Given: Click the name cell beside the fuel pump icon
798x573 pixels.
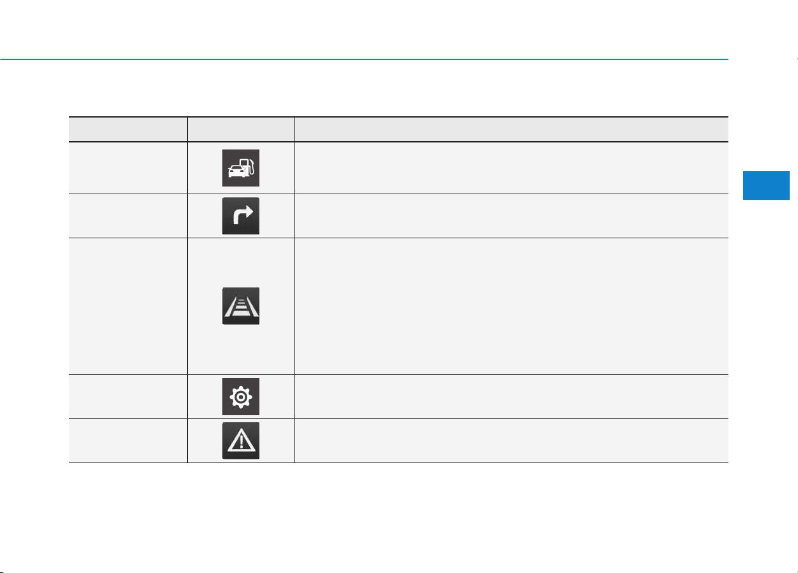Looking at the screenshot, I should click(128, 168).
